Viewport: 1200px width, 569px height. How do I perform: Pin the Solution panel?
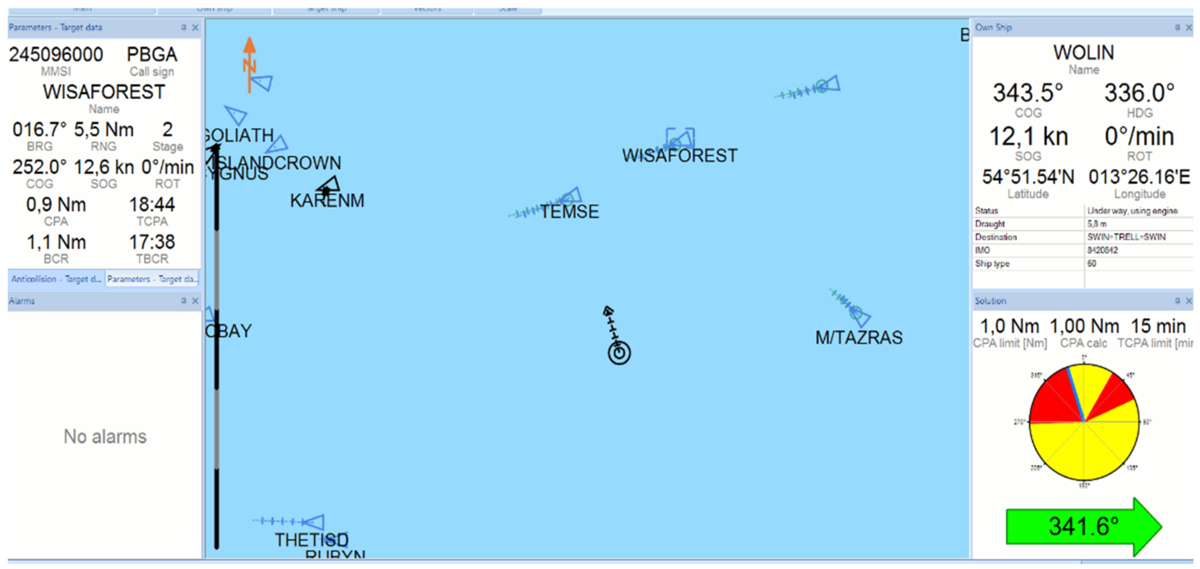1177,301
